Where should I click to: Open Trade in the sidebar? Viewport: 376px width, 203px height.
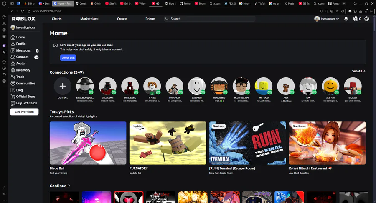[x=18, y=77]
